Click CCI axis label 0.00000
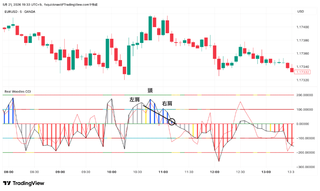Viewport: 320px width, 191px height. coord(303,124)
